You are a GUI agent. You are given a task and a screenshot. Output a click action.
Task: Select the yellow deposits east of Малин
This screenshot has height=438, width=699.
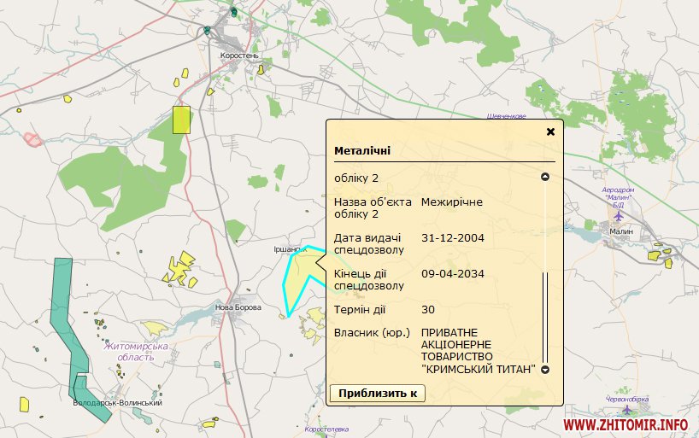(x=660, y=254)
